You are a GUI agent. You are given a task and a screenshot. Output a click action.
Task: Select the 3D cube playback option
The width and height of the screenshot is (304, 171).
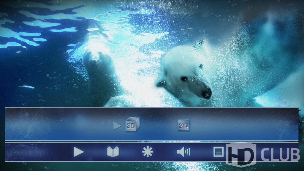point(133,124)
